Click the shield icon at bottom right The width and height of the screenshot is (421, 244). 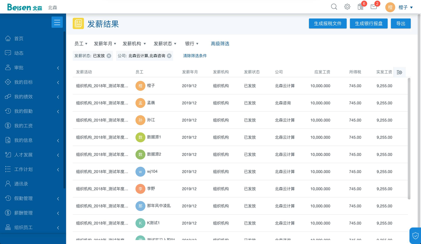point(415,235)
